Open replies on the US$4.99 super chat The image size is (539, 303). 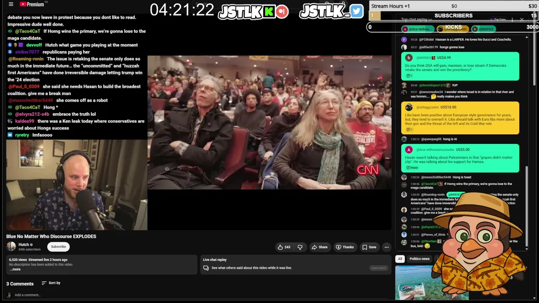(x=409, y=76)
